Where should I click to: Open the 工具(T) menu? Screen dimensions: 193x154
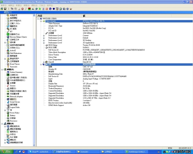pyautogui.click(x=42, y=5)
